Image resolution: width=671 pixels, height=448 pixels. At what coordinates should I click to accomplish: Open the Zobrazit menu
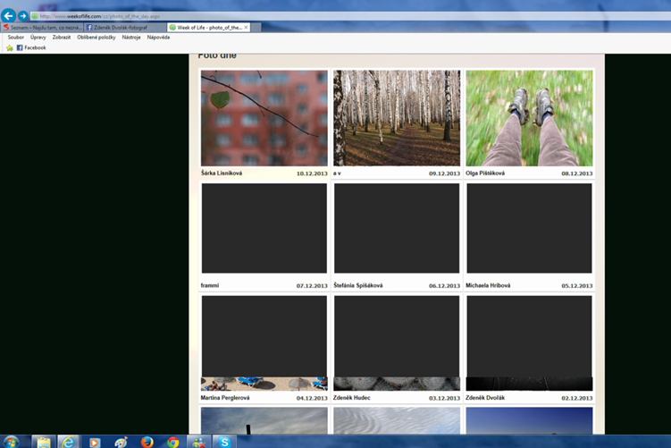pos(62,38)
